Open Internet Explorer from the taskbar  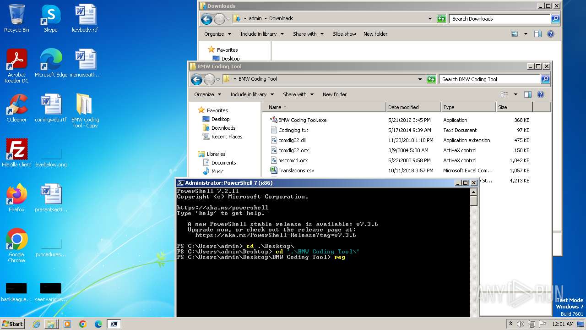pyautogui.click(x=37, y=324)
